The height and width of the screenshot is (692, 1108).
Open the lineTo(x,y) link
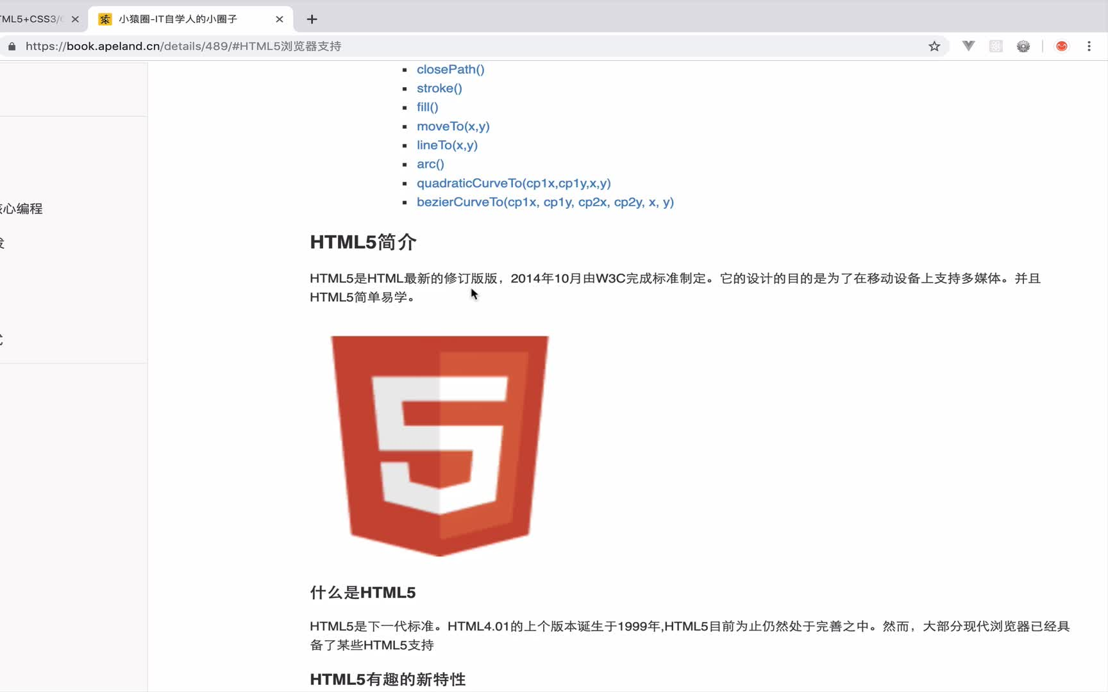pos(447,145)
